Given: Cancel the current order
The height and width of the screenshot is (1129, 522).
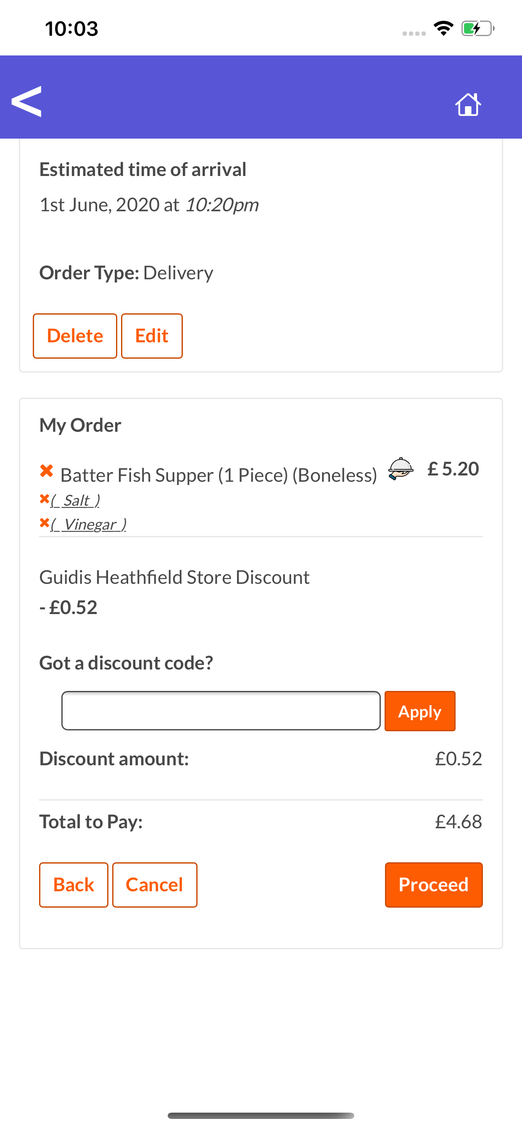Looking at the screenshot, I should pos(154,885).
